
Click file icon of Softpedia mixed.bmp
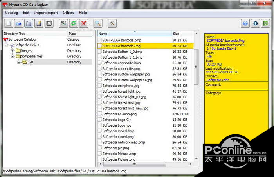100,131
